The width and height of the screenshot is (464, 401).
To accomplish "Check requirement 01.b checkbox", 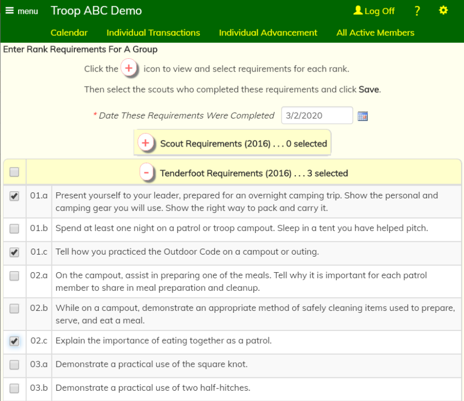I will (14, 228).
